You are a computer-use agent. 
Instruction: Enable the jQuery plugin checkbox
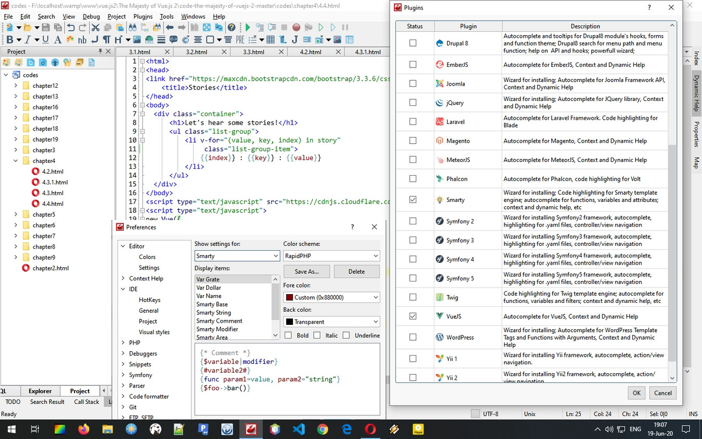pyautogui.click(x=413, y=103)
